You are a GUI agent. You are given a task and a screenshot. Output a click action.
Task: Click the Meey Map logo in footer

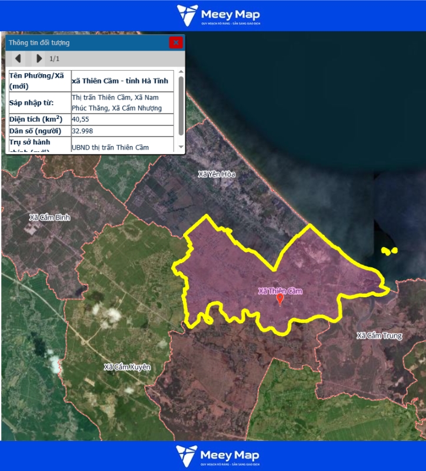coord(218,456)
